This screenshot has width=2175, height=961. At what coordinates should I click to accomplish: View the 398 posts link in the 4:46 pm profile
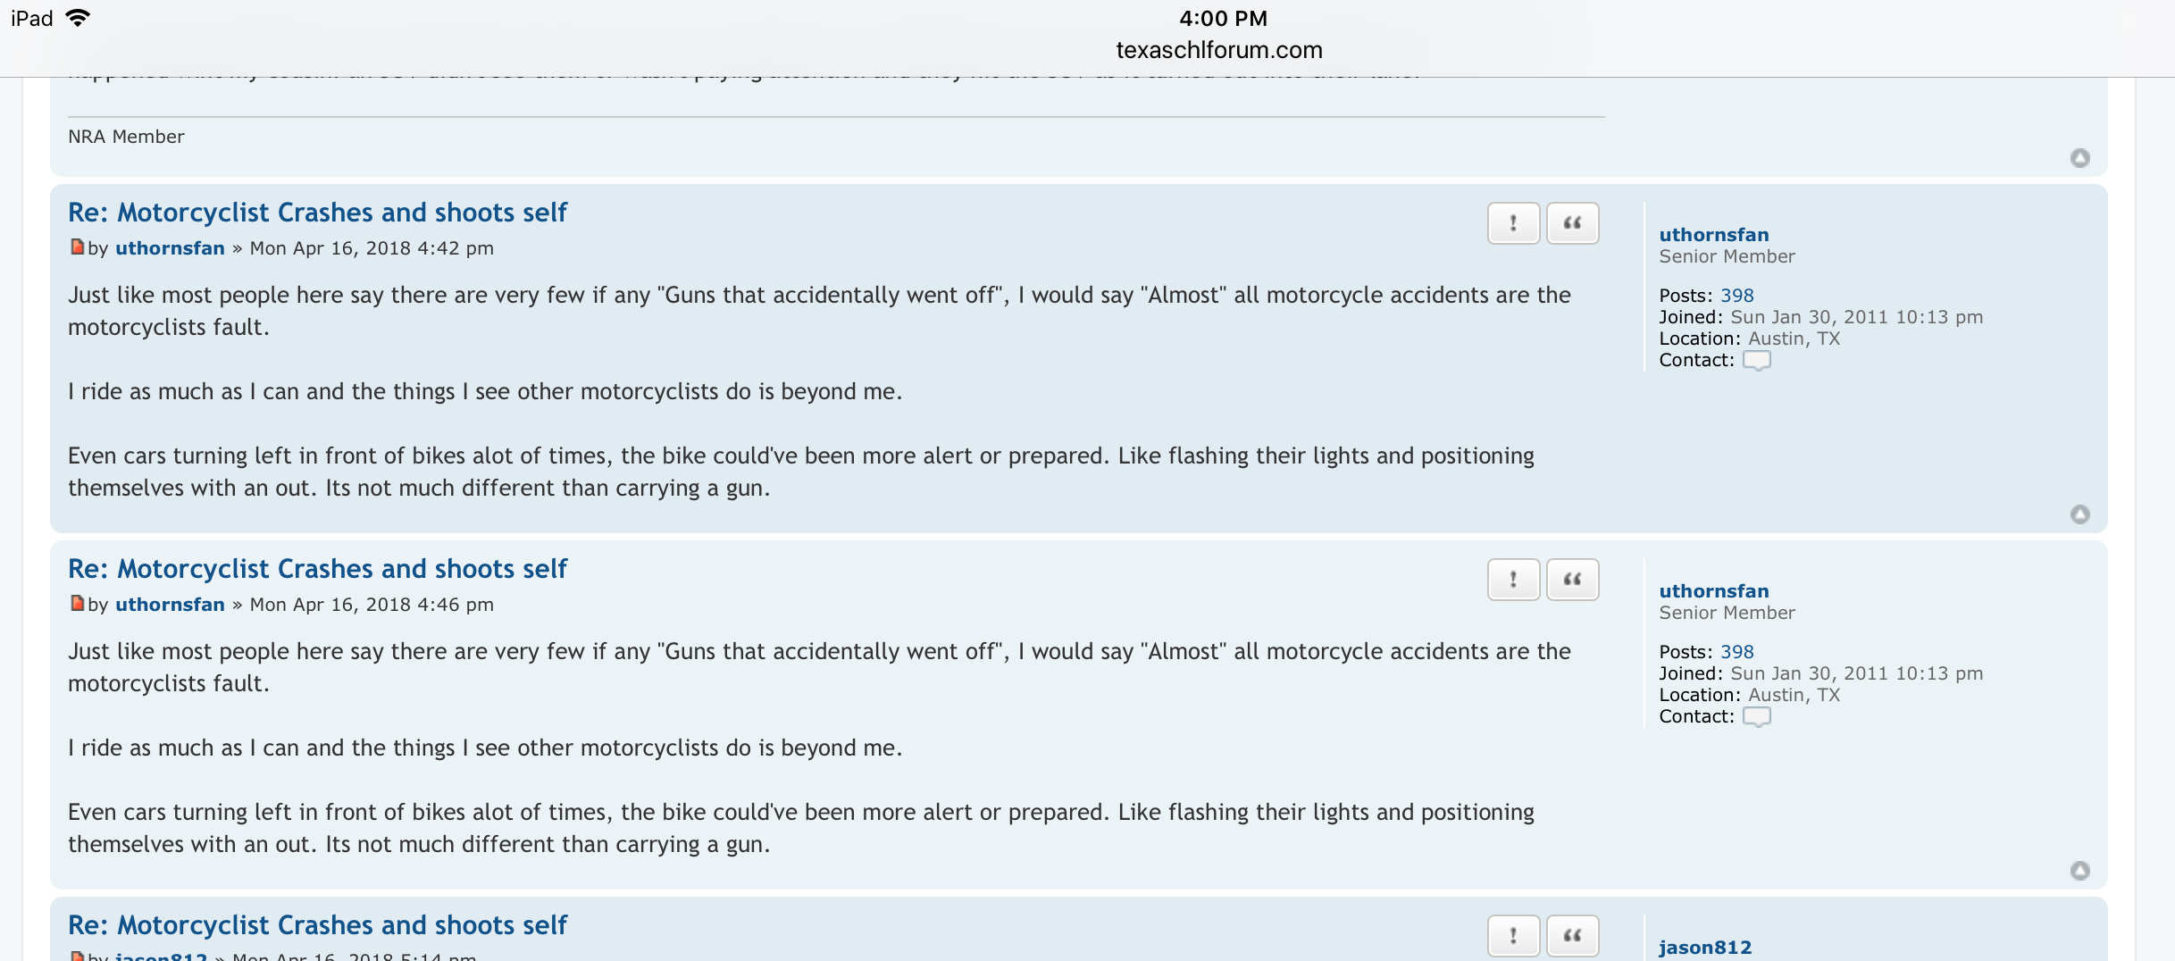(x=1736, y=652)
